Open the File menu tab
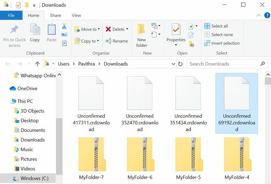The width and height of the screenshot is (271, 184). click(x=11, y=15)
